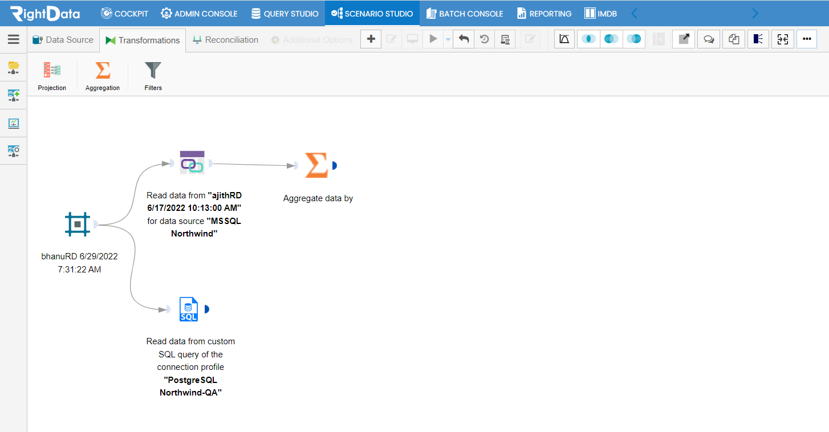Open Query Studio in the top navigation
829x432 pixels.
pyautogui.click(x=285, y=13)
